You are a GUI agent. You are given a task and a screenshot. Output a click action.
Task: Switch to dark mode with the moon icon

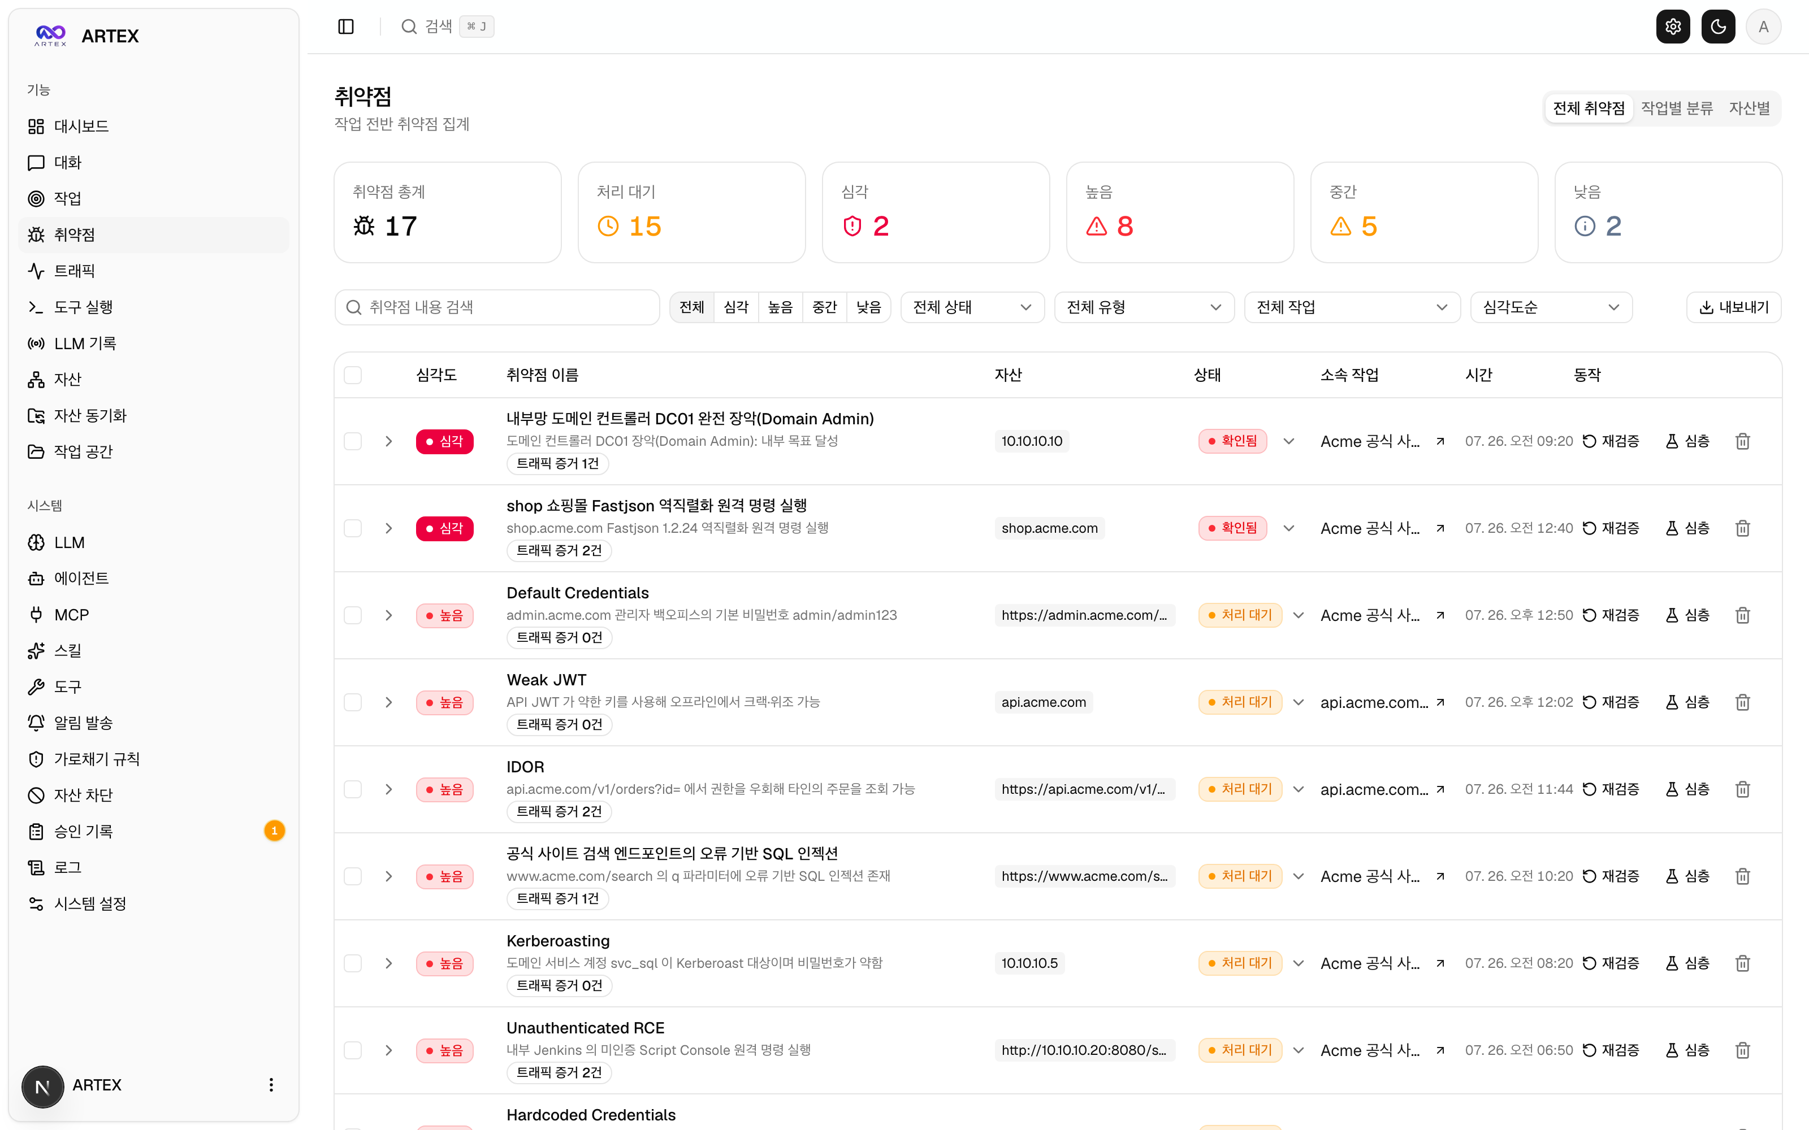(x=1718, y=27)
